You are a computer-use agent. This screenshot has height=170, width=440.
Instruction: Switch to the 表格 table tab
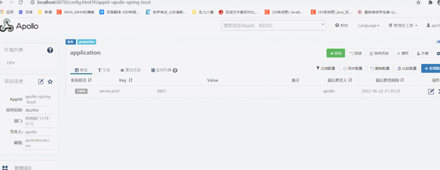[81, 70]
